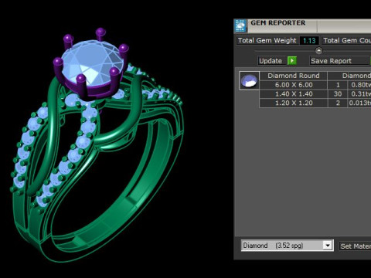Click the Total Gem Count label
The width and height of the screenshot is (371, 278).
(346, 40)
